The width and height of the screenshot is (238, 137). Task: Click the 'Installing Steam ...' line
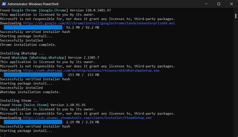coord(19,101)
